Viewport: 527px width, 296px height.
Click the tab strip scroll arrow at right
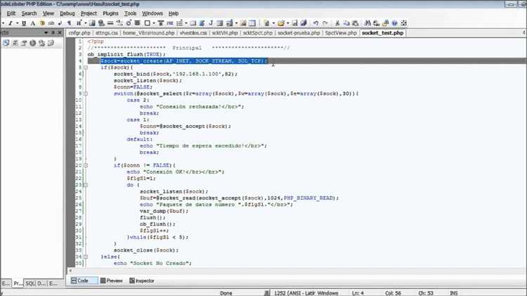coord(524,32)
